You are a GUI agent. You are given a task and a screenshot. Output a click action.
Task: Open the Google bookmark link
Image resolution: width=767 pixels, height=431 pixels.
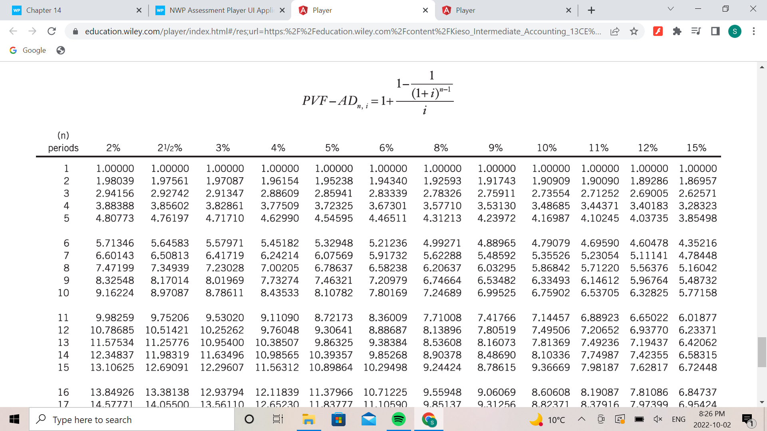27,50
